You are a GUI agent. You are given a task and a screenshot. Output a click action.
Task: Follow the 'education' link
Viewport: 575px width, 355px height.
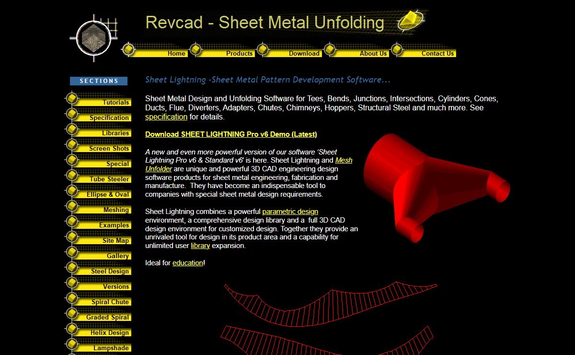[x=188, y=263]
